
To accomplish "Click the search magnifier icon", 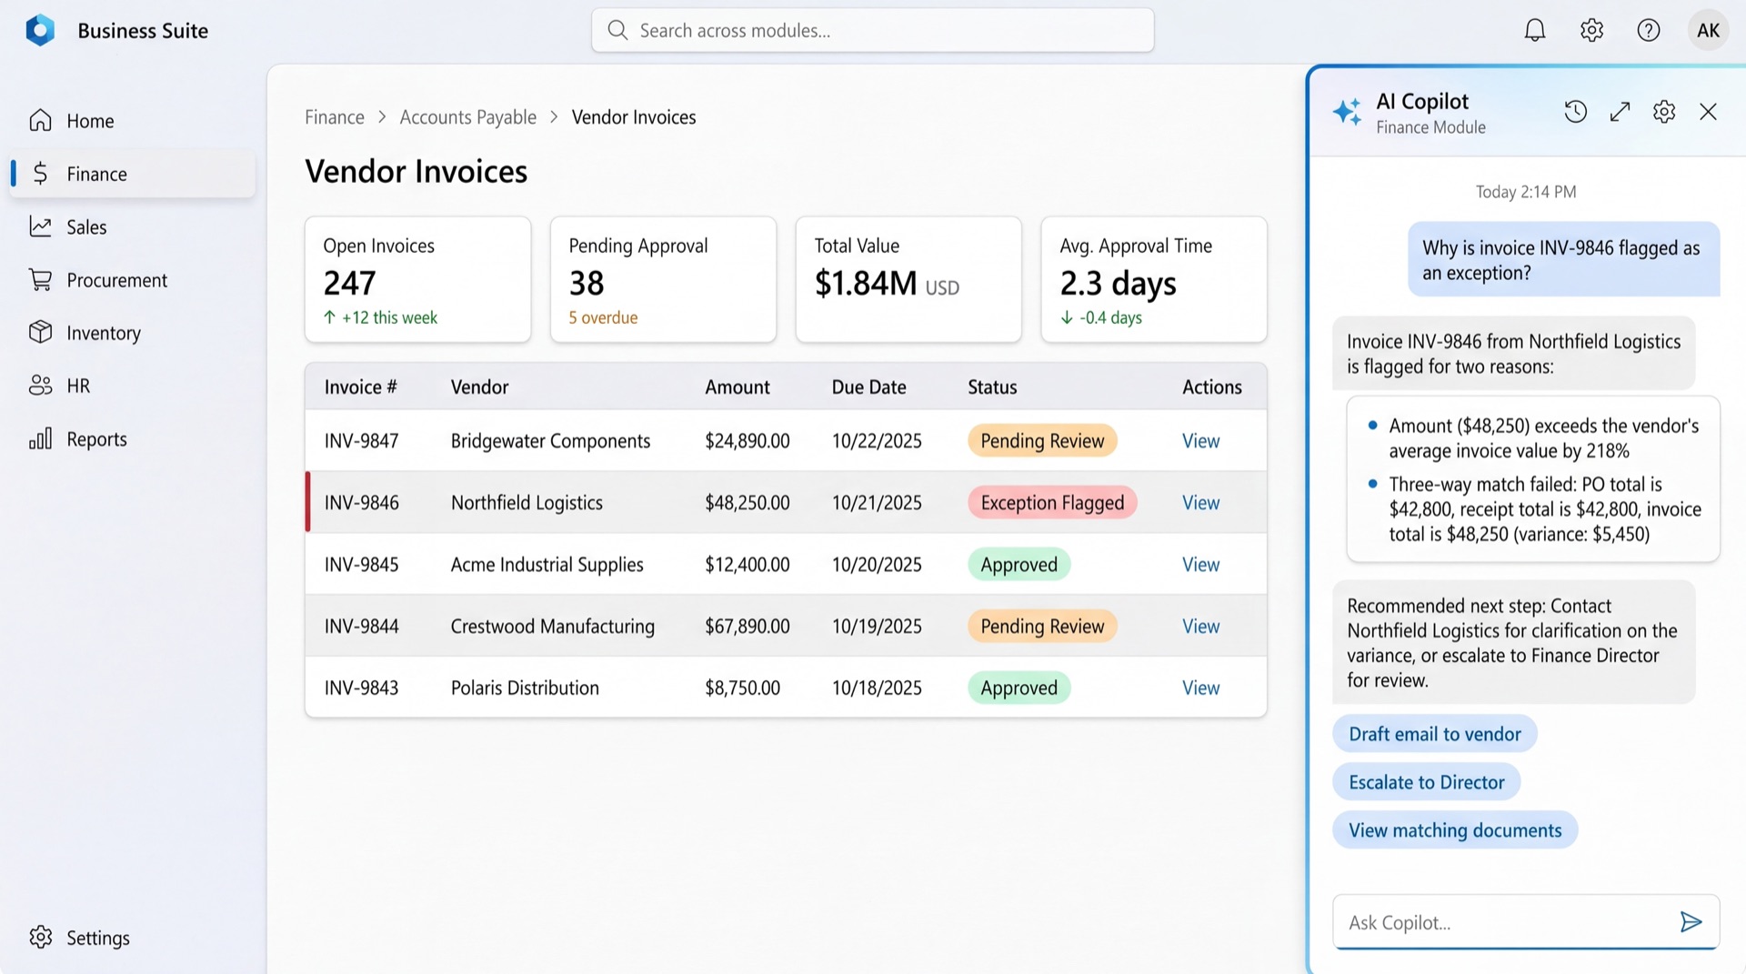I will 617,30.
